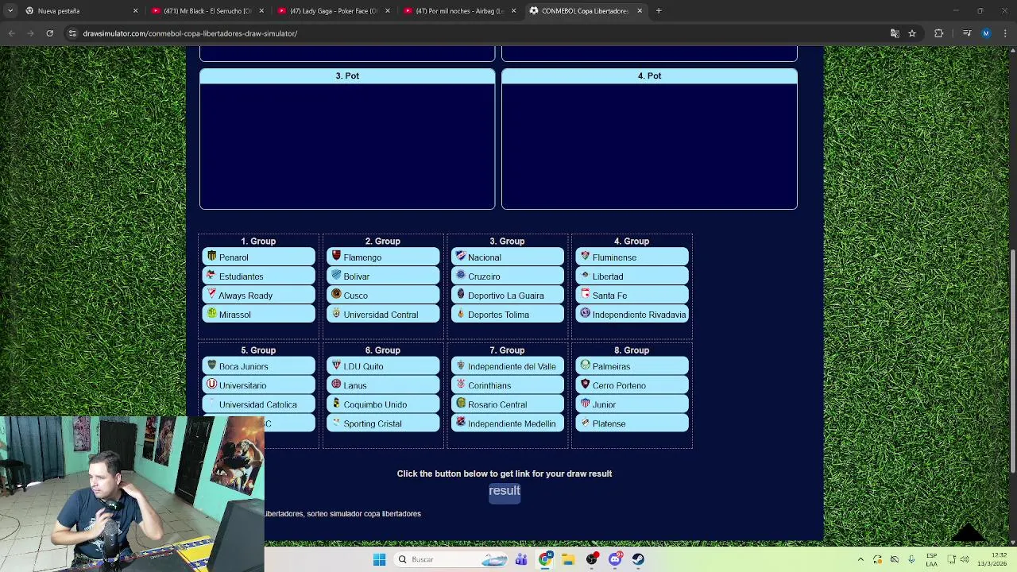Click the Boca Juniors crest icon

(x=211, y=365)
